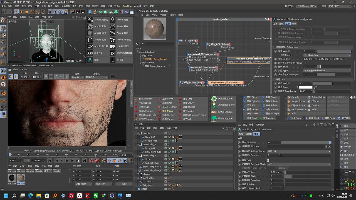The image size is (356, 200).
Task: Toggle visibility dots for glasses object
Action: pos(168,174)
